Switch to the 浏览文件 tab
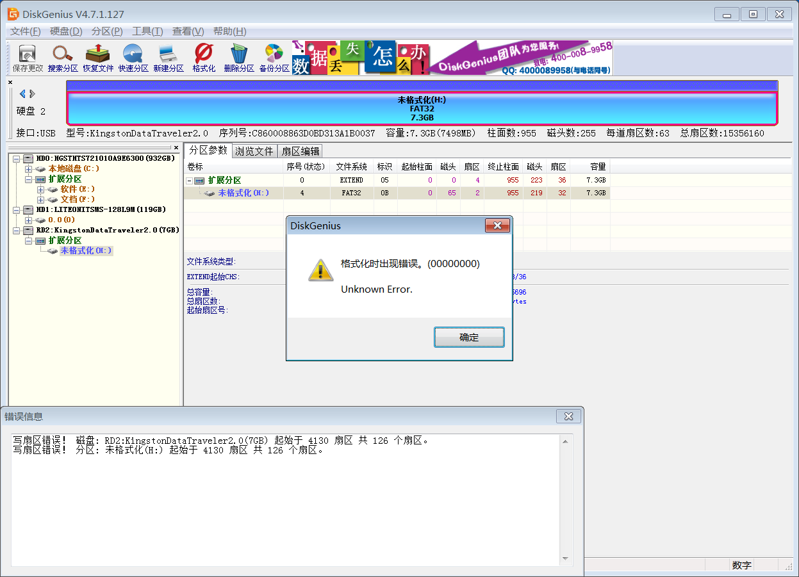The height and width of the screenshot is (577, 799). pyautogui.click(x=254, y=151)
